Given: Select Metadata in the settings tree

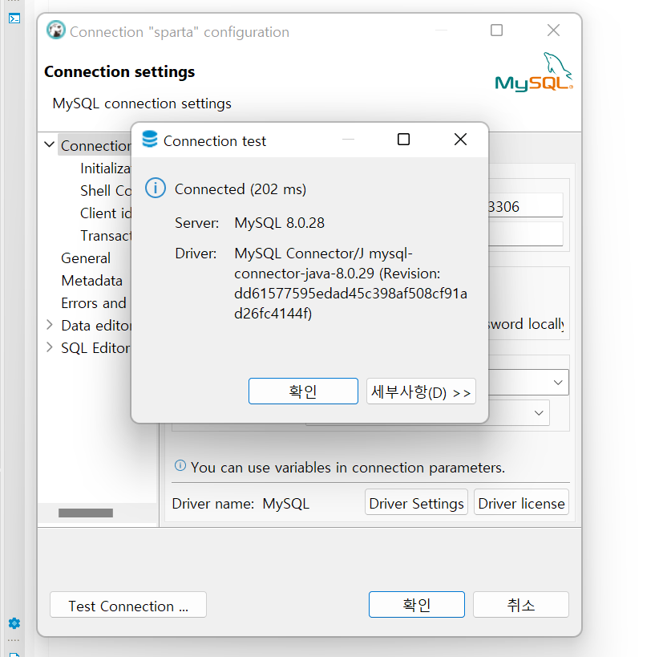Looking at the screenshot, I should 91,281.
